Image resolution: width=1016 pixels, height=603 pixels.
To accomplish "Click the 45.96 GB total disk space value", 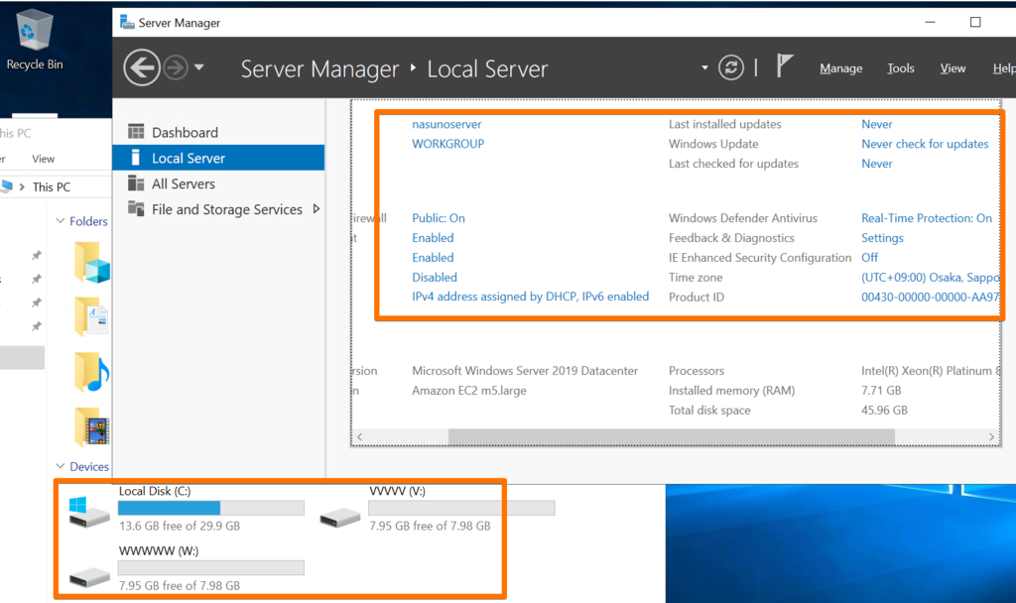I will click(884, 410).
